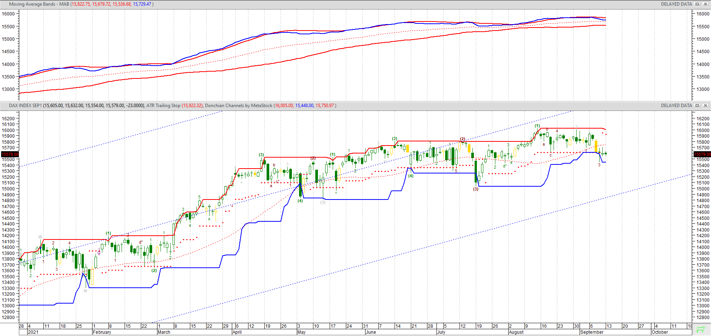Click the green bull icon
This screenshot has width=711, height=336.
701,330
